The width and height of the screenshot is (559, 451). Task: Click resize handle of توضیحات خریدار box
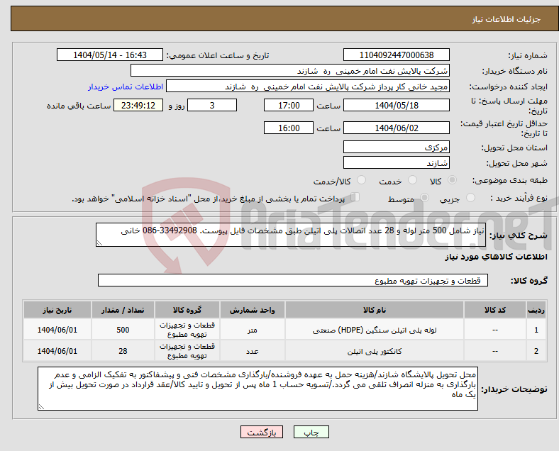point(41,406)
